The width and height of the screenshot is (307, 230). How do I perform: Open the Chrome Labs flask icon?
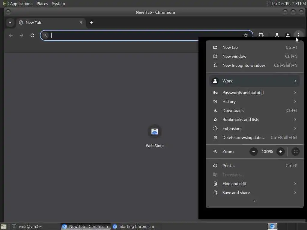pyautogui.click(x=277, y=35)
